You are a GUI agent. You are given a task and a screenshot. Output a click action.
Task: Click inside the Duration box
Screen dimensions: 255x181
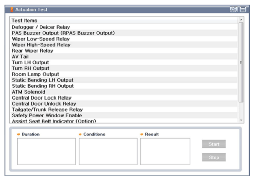[x=46, y=152]
